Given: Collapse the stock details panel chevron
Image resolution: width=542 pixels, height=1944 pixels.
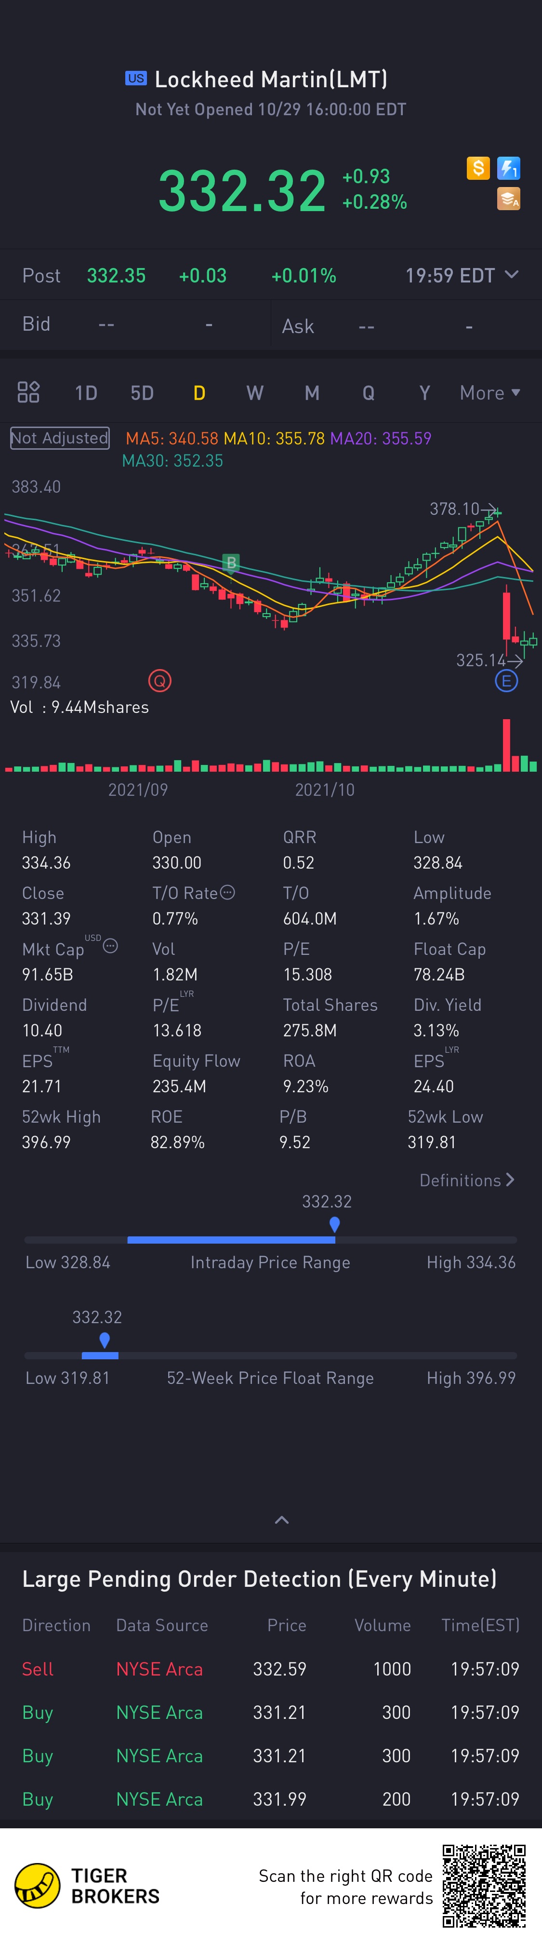Looking at the screenshot, I should click(x=282, y=1520).
